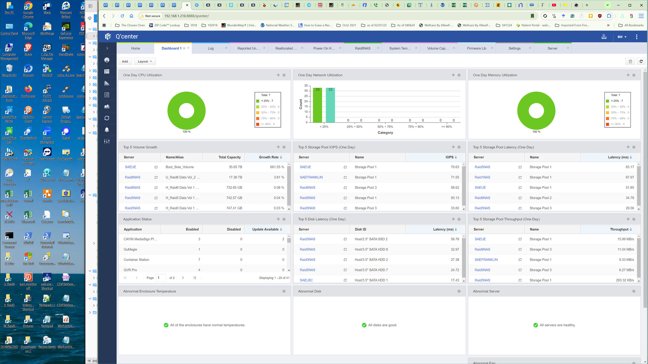
Task: Open the dashboard gauge sidebar icon
Action: coord(107,60)
